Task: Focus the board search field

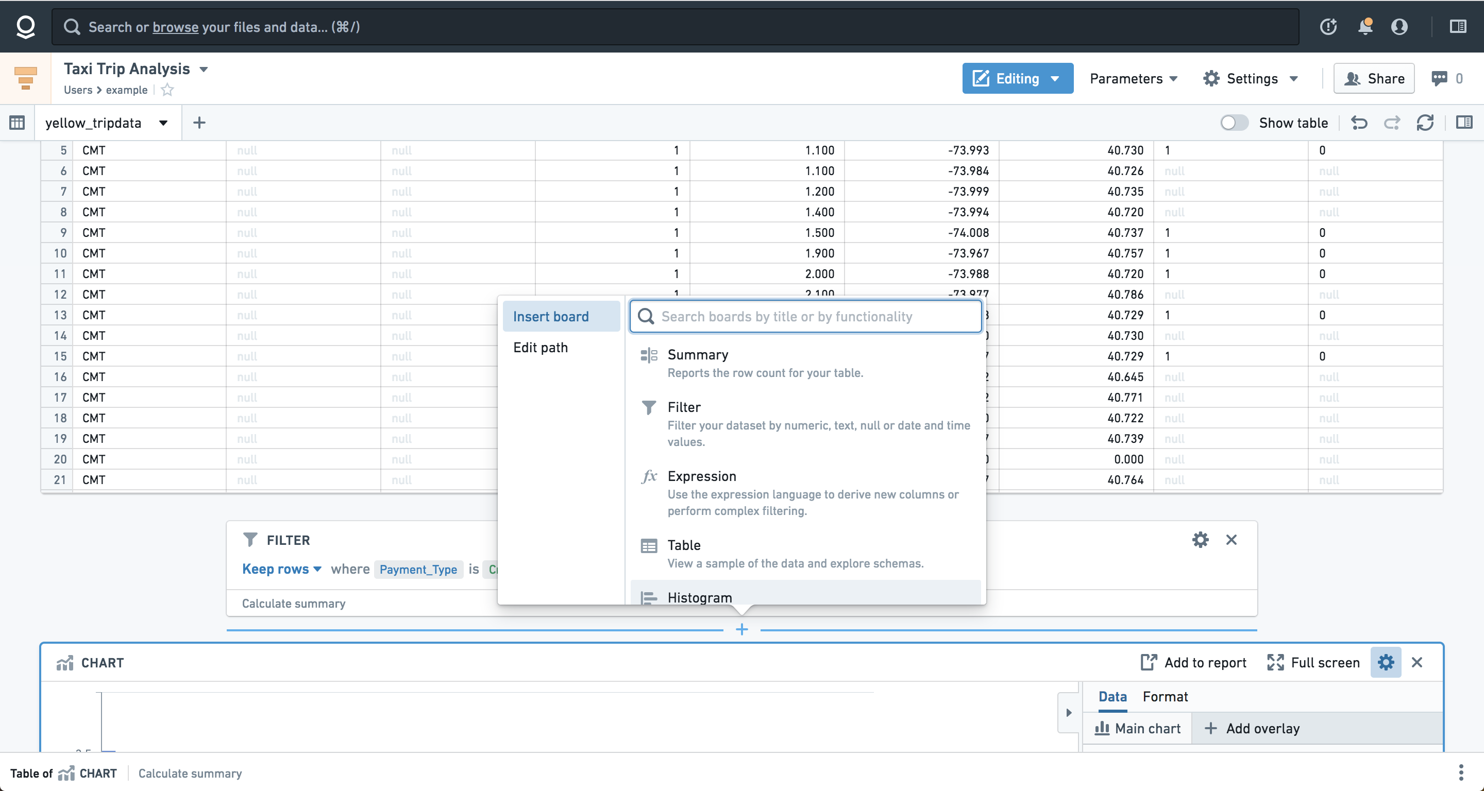Action: [x=805, y=316]
